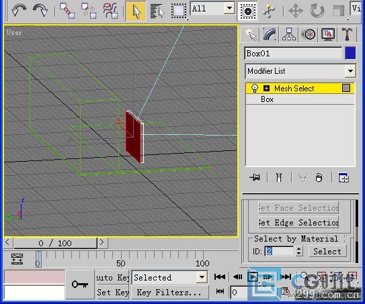
Task: Activate Select and Scale tool
Action: click(339, 11)
